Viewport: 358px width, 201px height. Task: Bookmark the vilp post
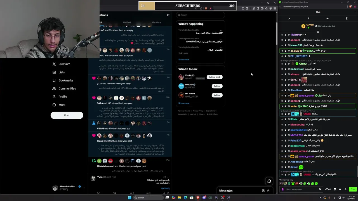[x=164, y=193]
